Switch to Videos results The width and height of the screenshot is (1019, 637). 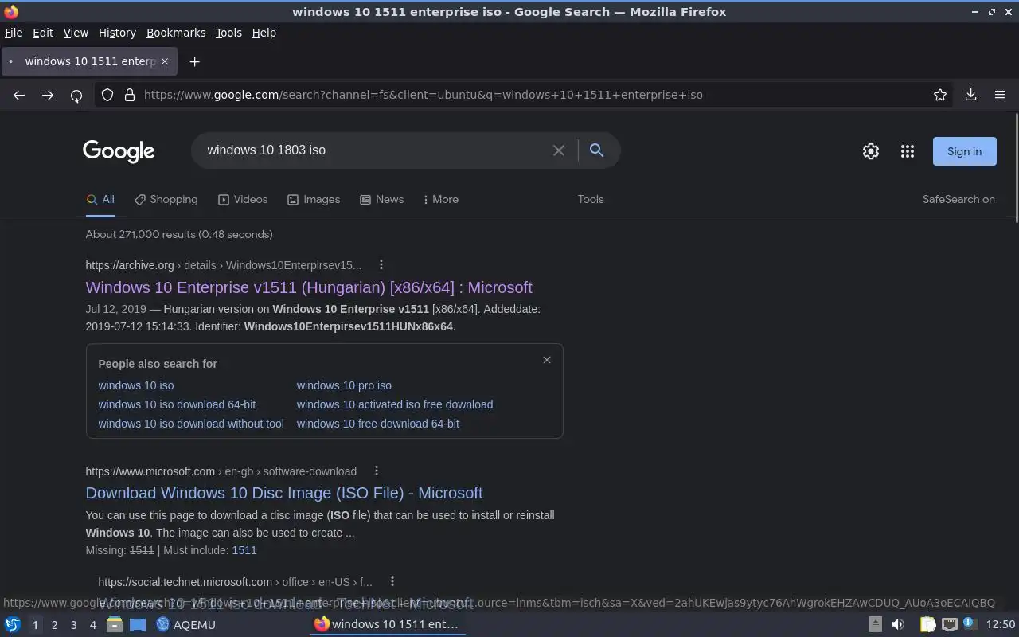click(x=243, y=200)
